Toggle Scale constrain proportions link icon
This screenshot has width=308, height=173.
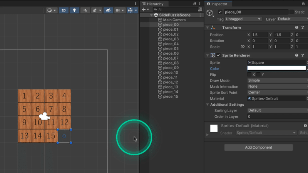pyautogui.click(x=243, y=47)
